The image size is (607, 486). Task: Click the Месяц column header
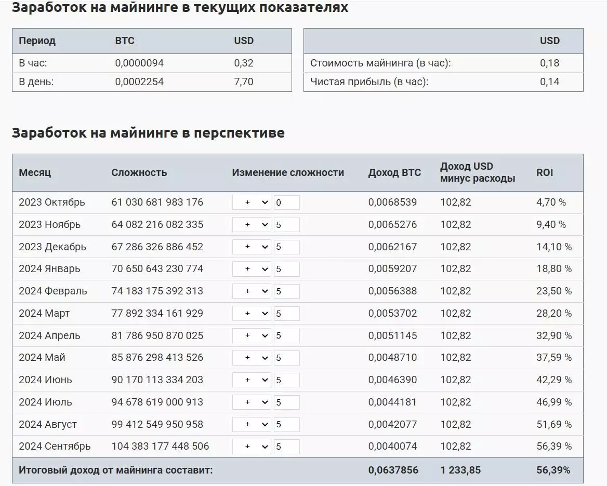pos(35,172)
